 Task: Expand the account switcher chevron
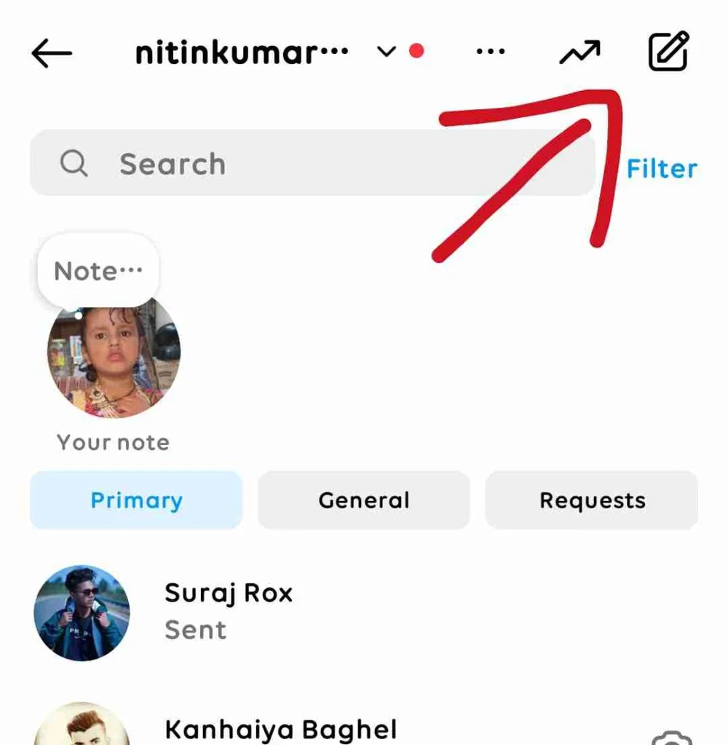pos(386,52)
